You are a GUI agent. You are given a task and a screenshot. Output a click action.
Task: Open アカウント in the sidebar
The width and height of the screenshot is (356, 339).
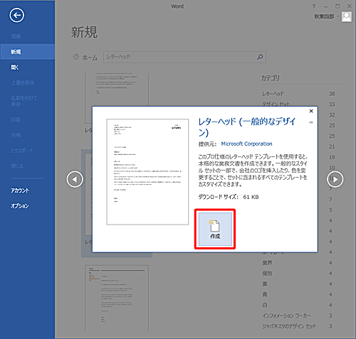point(28,190)
